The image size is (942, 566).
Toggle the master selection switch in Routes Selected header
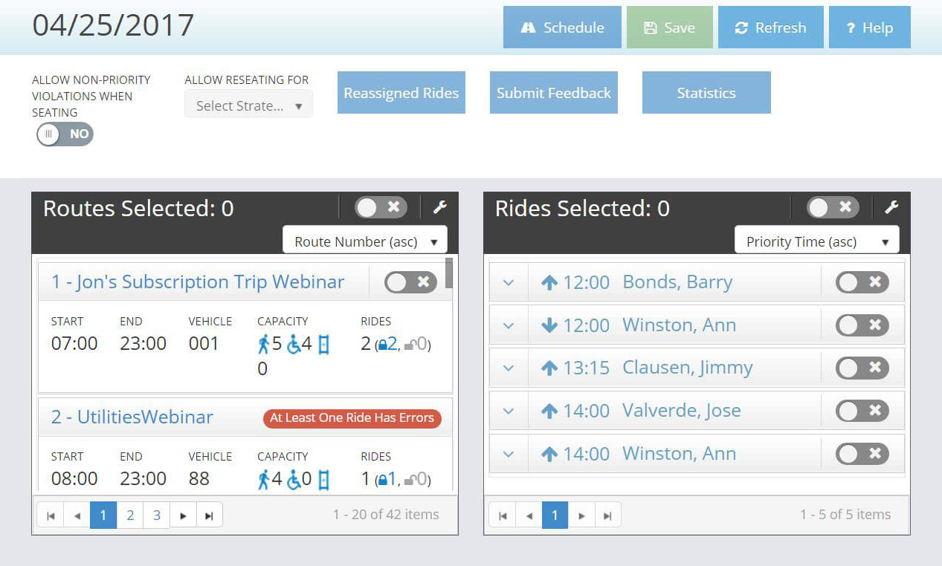pos(380,207)
